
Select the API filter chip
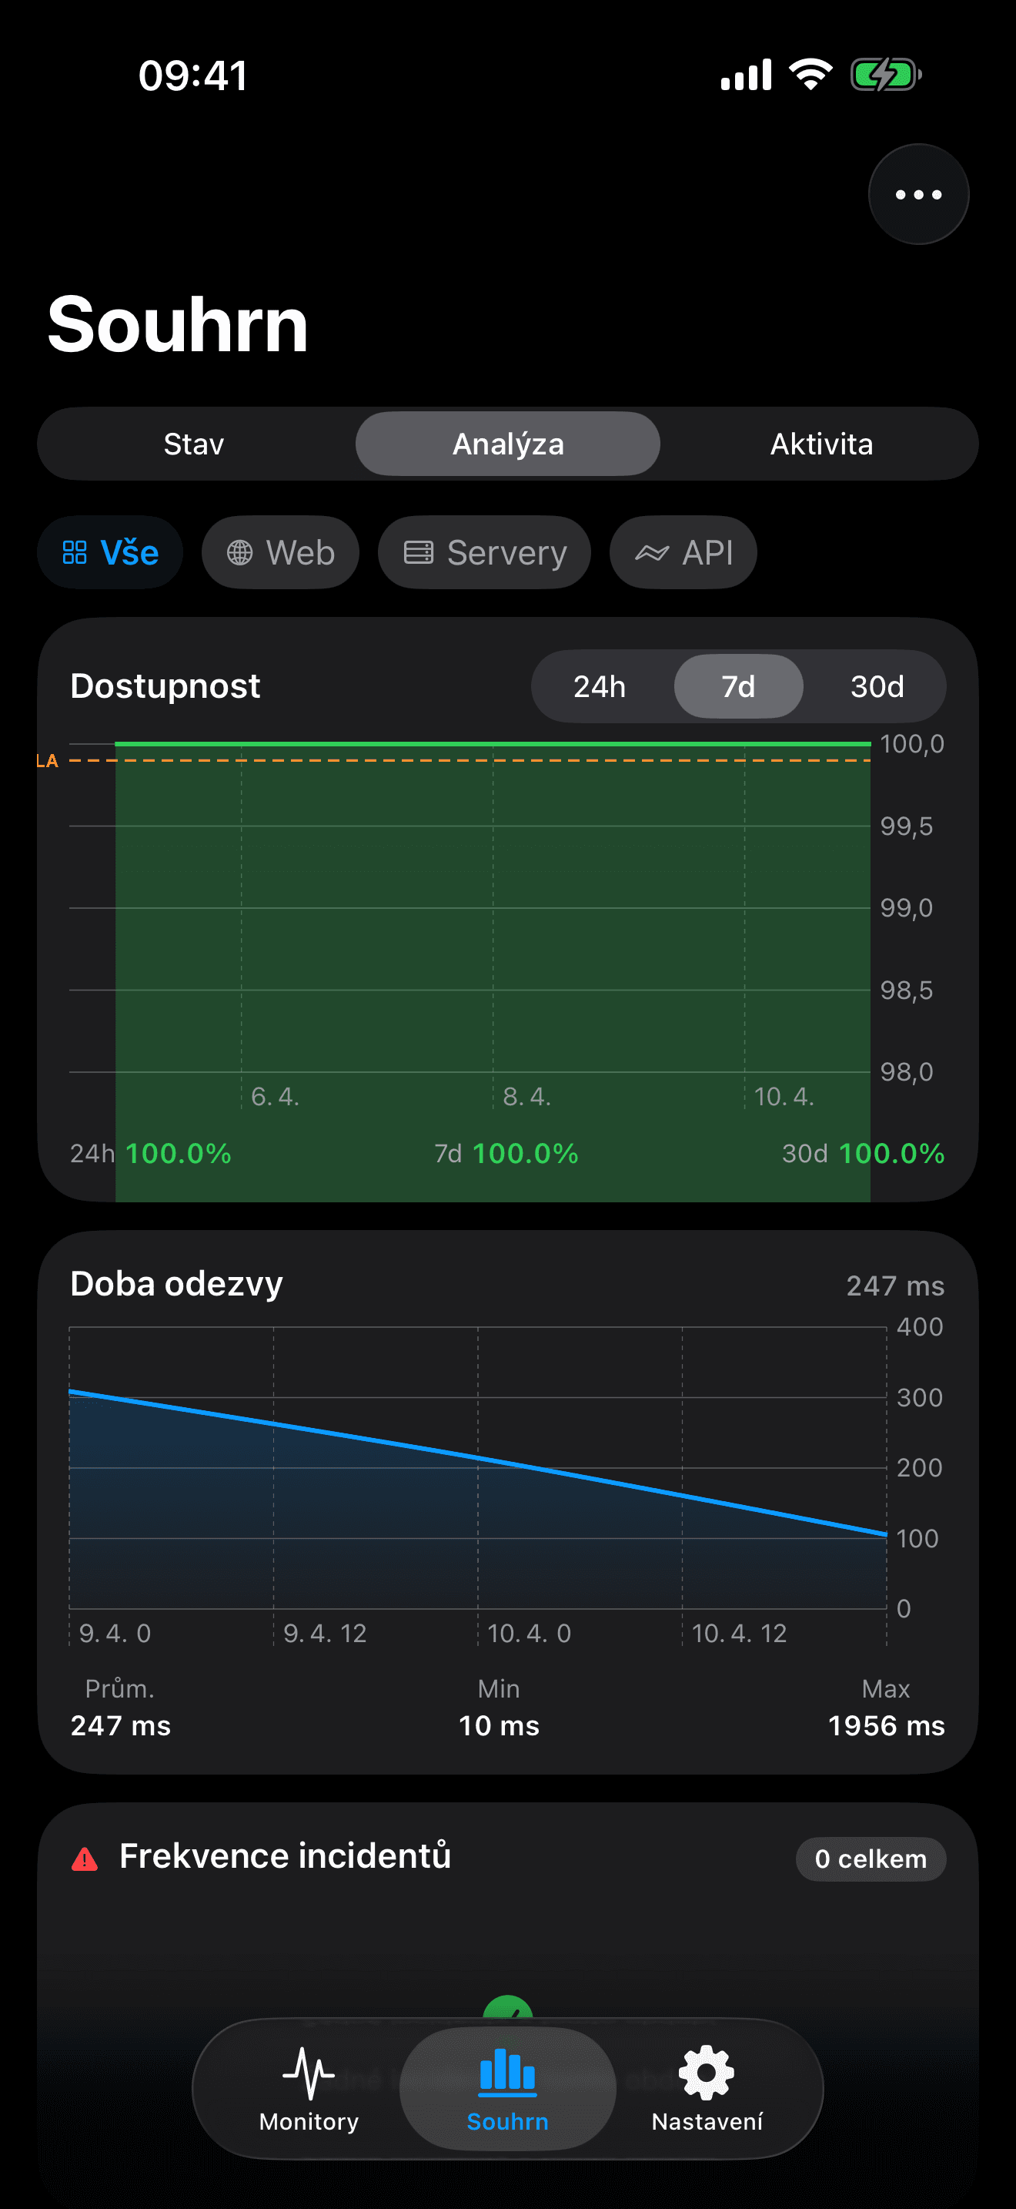point(683,552)
